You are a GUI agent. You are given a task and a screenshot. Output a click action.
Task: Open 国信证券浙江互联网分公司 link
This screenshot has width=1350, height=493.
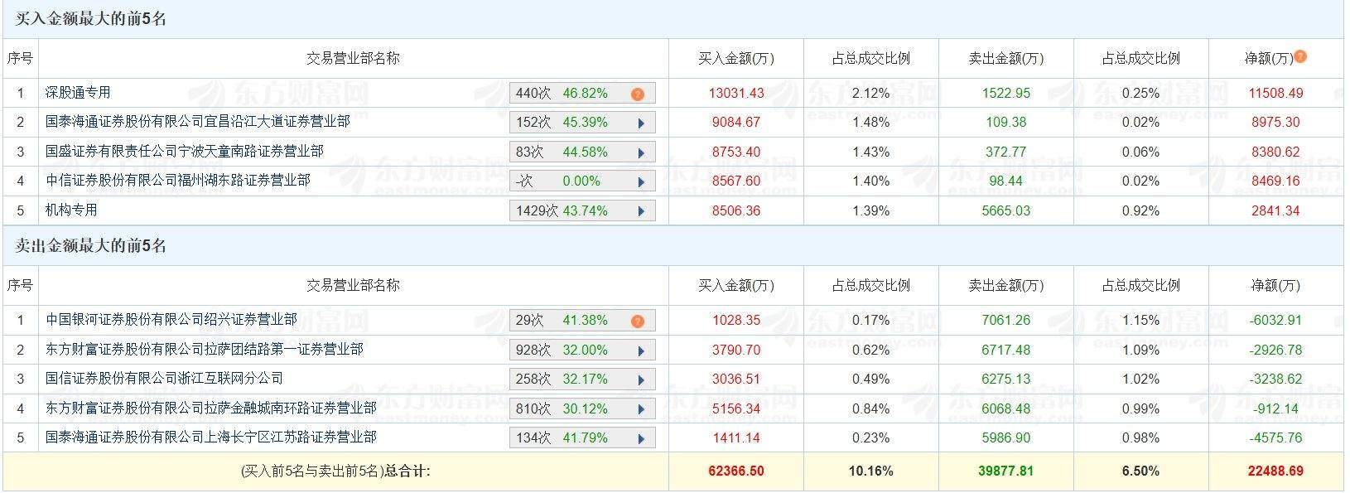(x=164, y=379)
